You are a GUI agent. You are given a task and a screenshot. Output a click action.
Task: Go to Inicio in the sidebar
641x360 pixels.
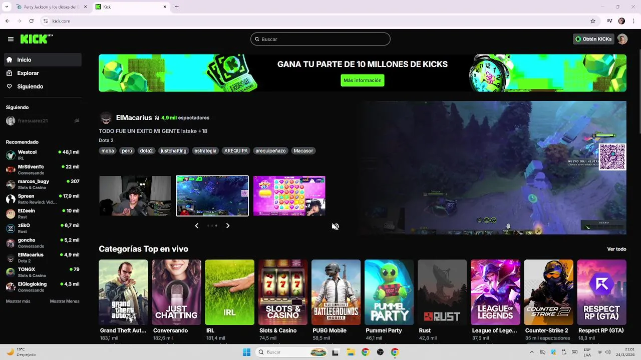[43, 59]
